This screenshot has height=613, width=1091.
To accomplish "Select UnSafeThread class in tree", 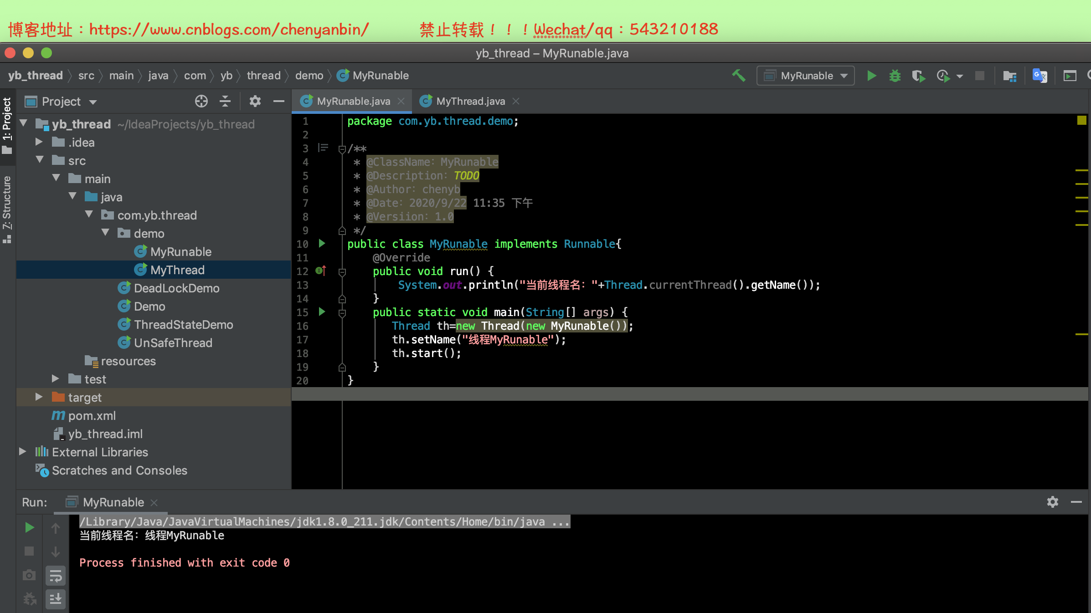I will (173, 343).
